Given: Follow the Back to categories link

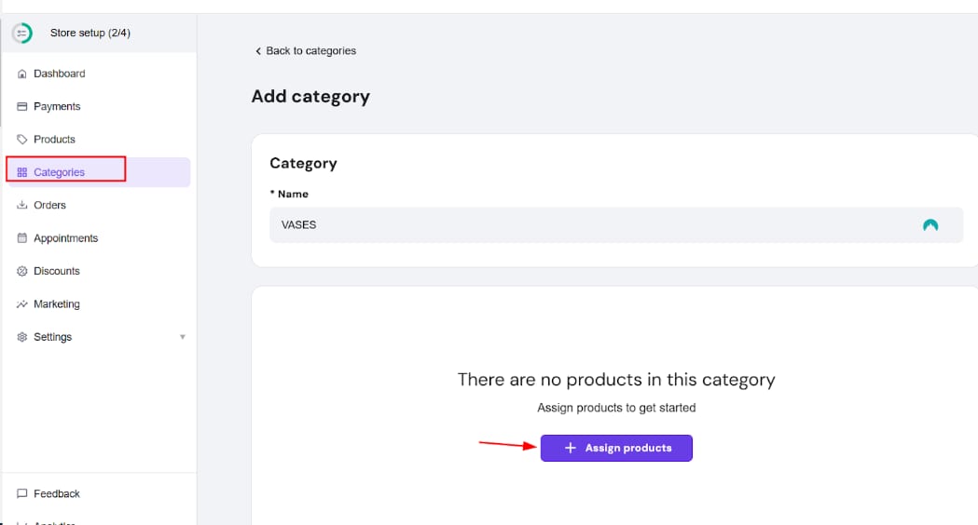Looking at the screenshot, I should 310,51.
